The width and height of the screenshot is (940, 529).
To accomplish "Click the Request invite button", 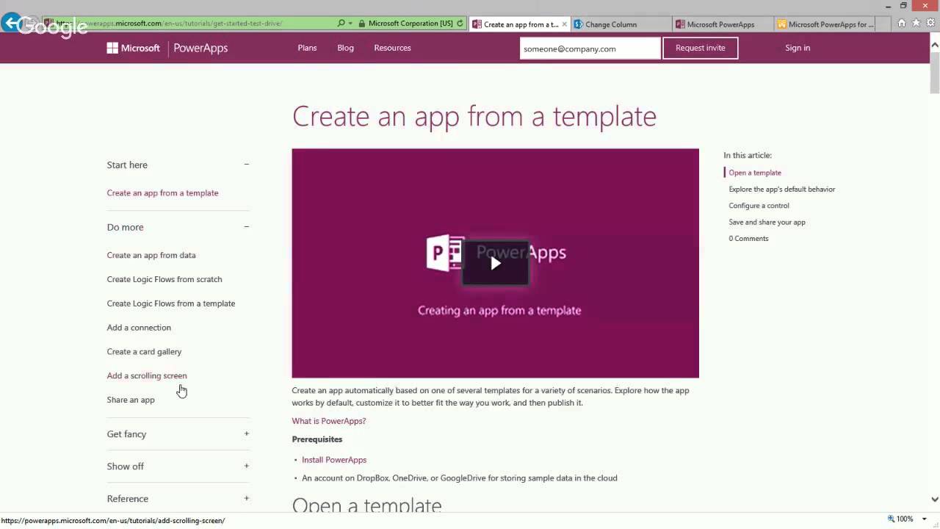I will (x=700, y=48).
